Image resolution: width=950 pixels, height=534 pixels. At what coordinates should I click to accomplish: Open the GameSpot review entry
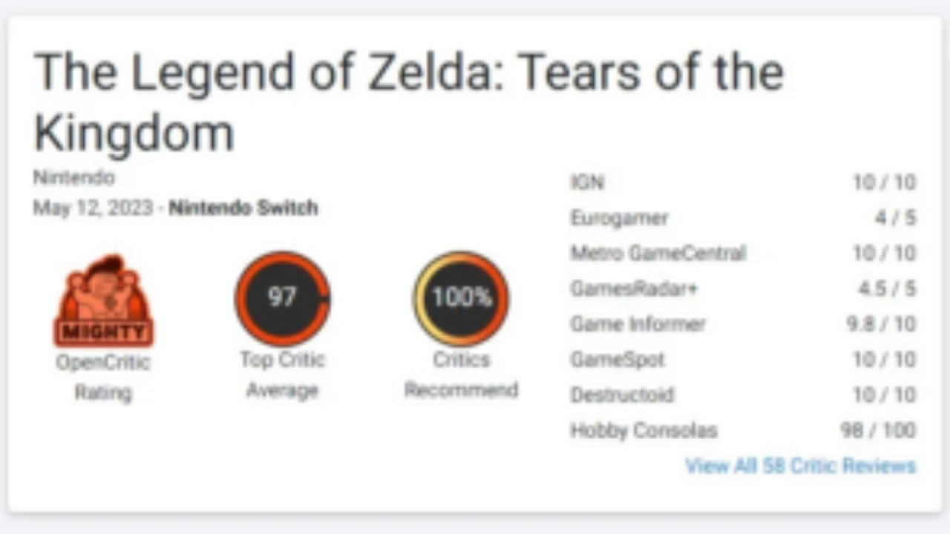[x=743, y=359]
